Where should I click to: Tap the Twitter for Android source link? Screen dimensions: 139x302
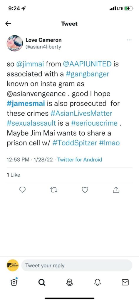click(80, 160)
